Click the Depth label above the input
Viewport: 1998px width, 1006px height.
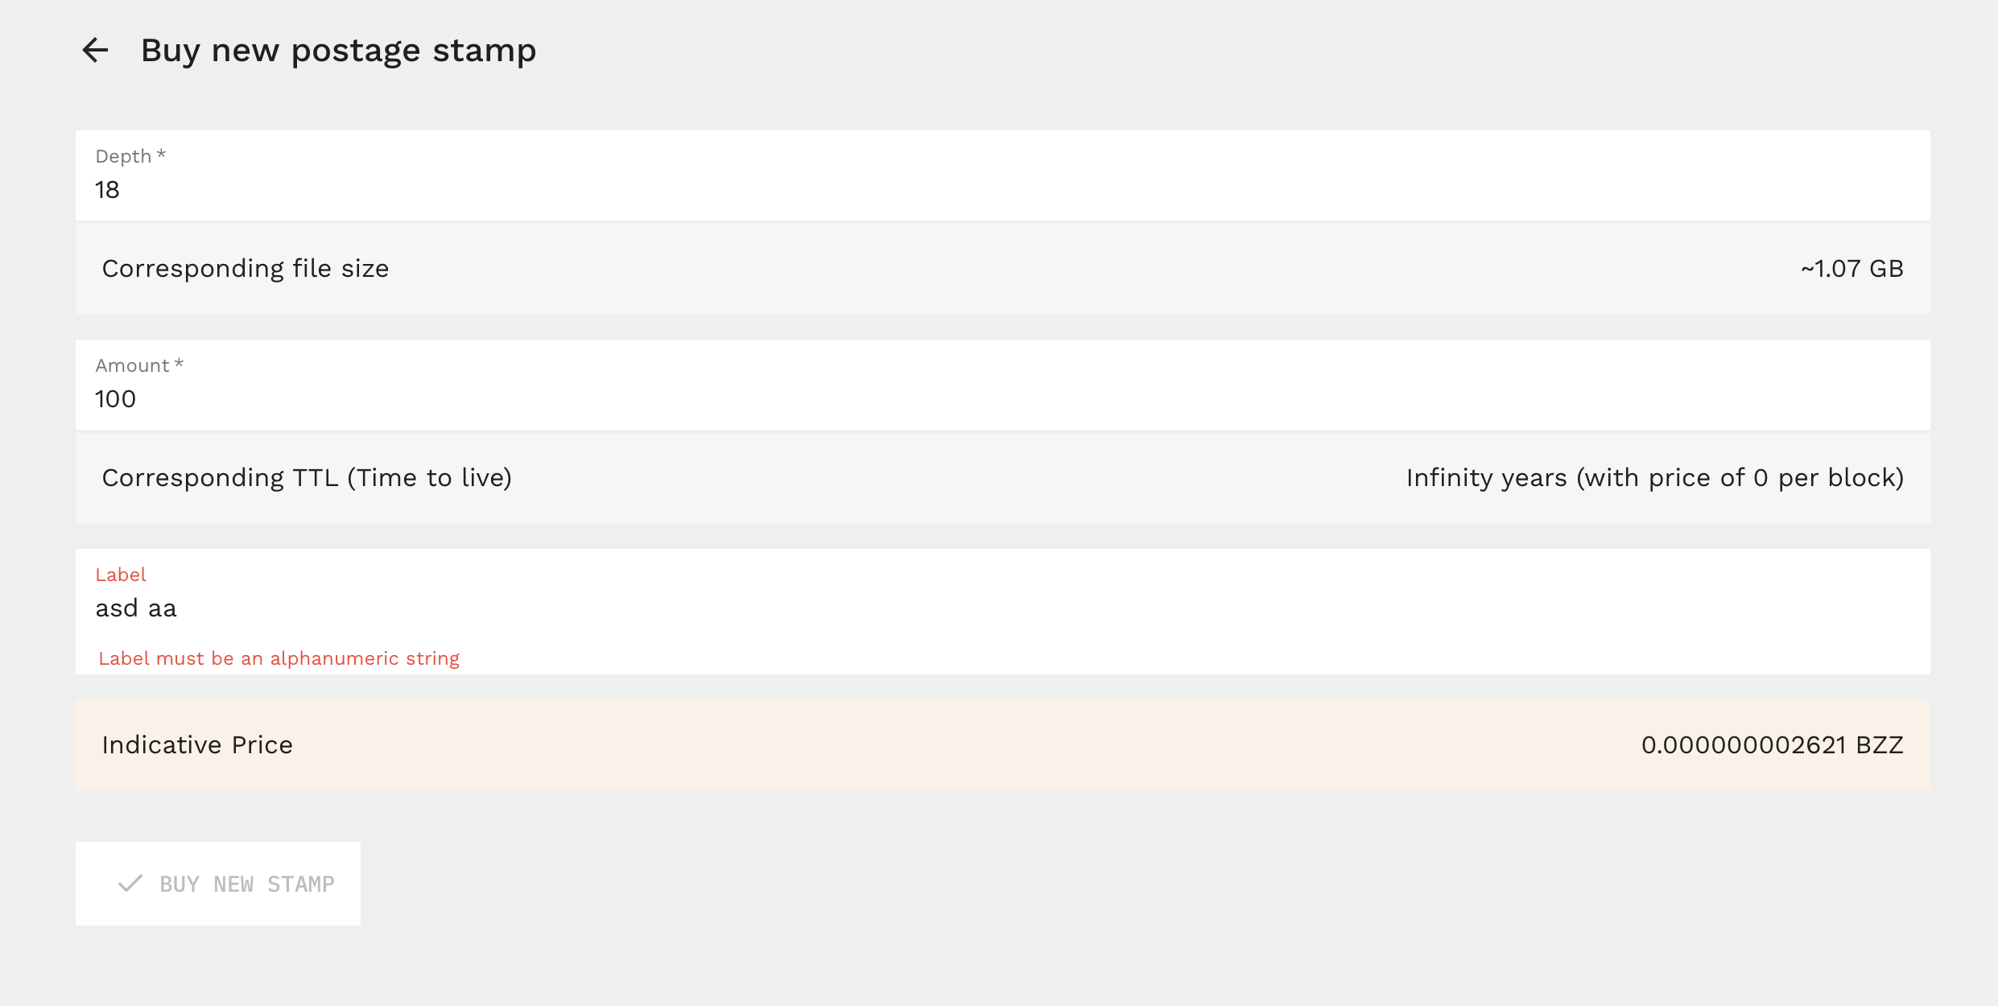tap(129, 156)
